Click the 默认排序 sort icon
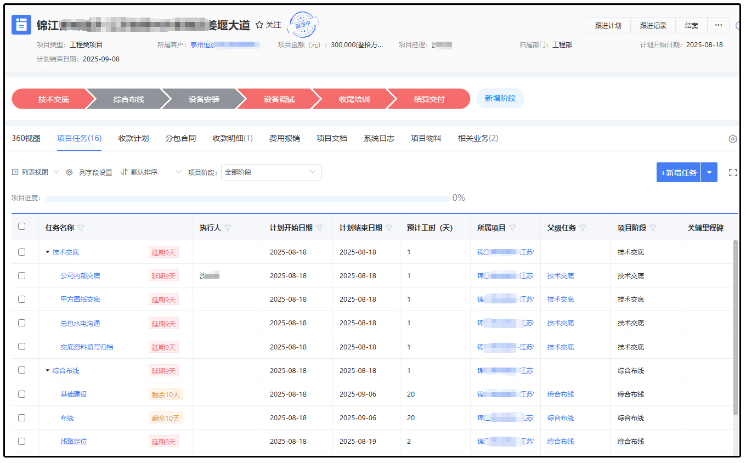 point(125,172)
